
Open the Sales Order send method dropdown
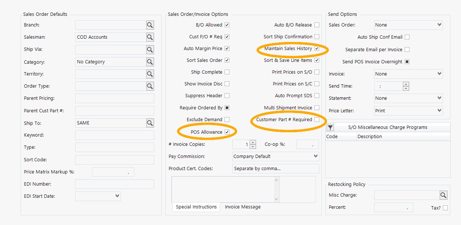pyautogui.click(x=408, y=25)
